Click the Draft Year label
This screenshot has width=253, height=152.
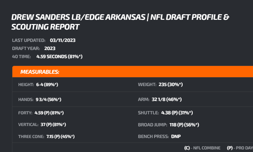coord(26,48)
